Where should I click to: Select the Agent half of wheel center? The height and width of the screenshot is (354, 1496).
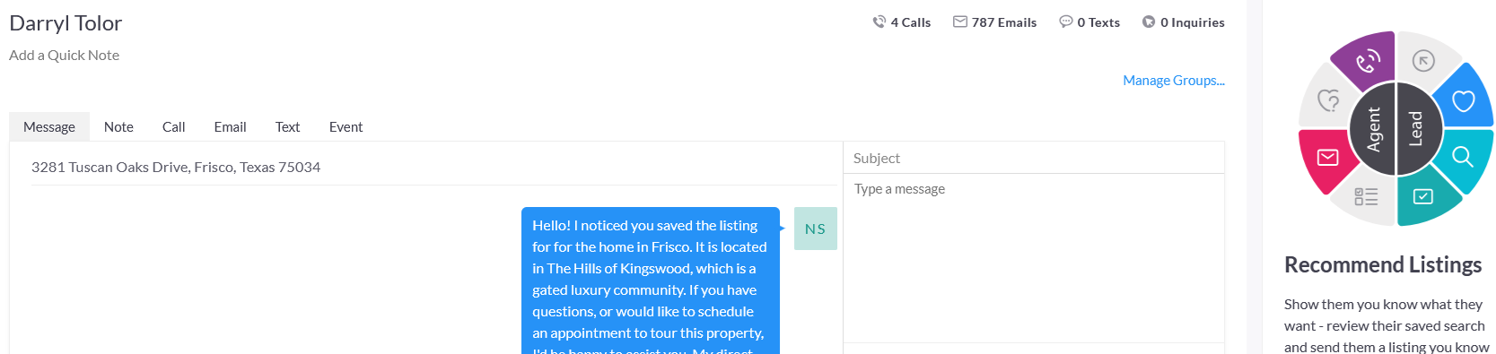(x=1373, y=129)
